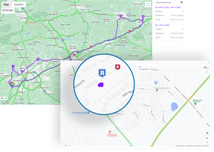Click the red B shield marker
The image size is (214, 152).
[118, 67]
